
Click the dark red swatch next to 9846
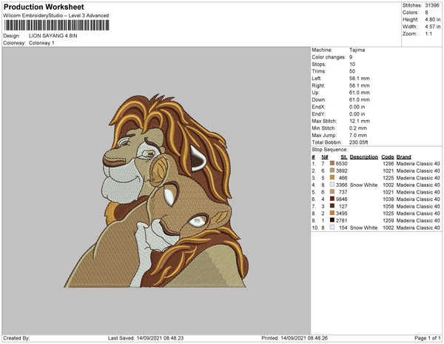pos(332,199)
